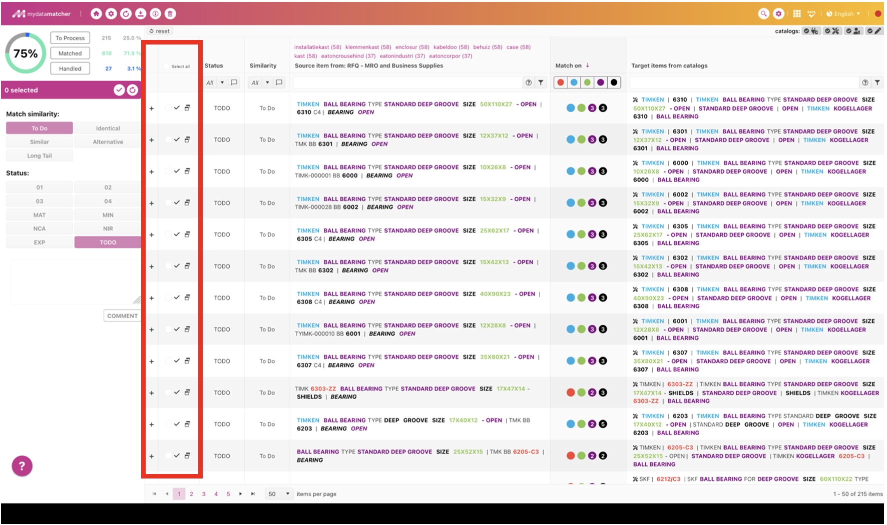
Task: Tick the checkbox for the TMK BB 6301 row
Action: (168, 139)
